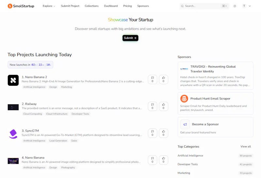Click the search magnifier icon
Viewport: 261px width, 178px height.
[x=182, y=6]
